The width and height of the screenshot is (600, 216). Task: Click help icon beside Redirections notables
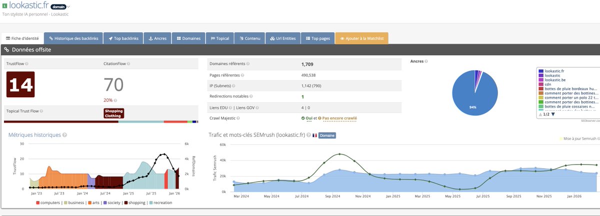point(251,96)
